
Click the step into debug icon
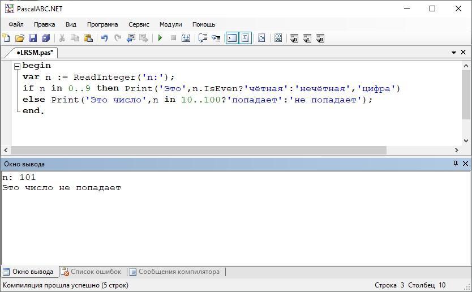216,38
